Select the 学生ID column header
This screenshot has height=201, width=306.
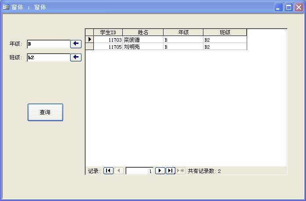coord(108,32)
